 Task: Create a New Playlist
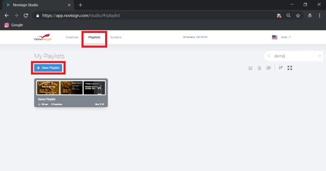tap(48, 68)
